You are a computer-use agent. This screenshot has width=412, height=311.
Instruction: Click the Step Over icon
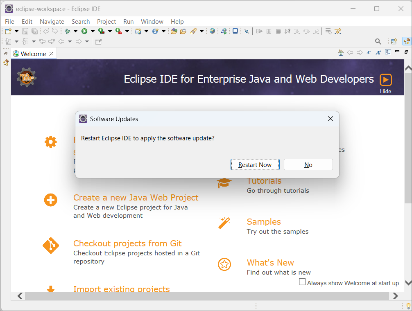coord(306,31)
